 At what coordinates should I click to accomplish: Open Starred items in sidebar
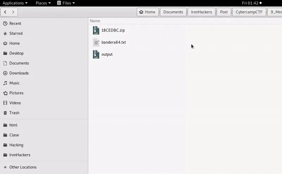point(16,34)
